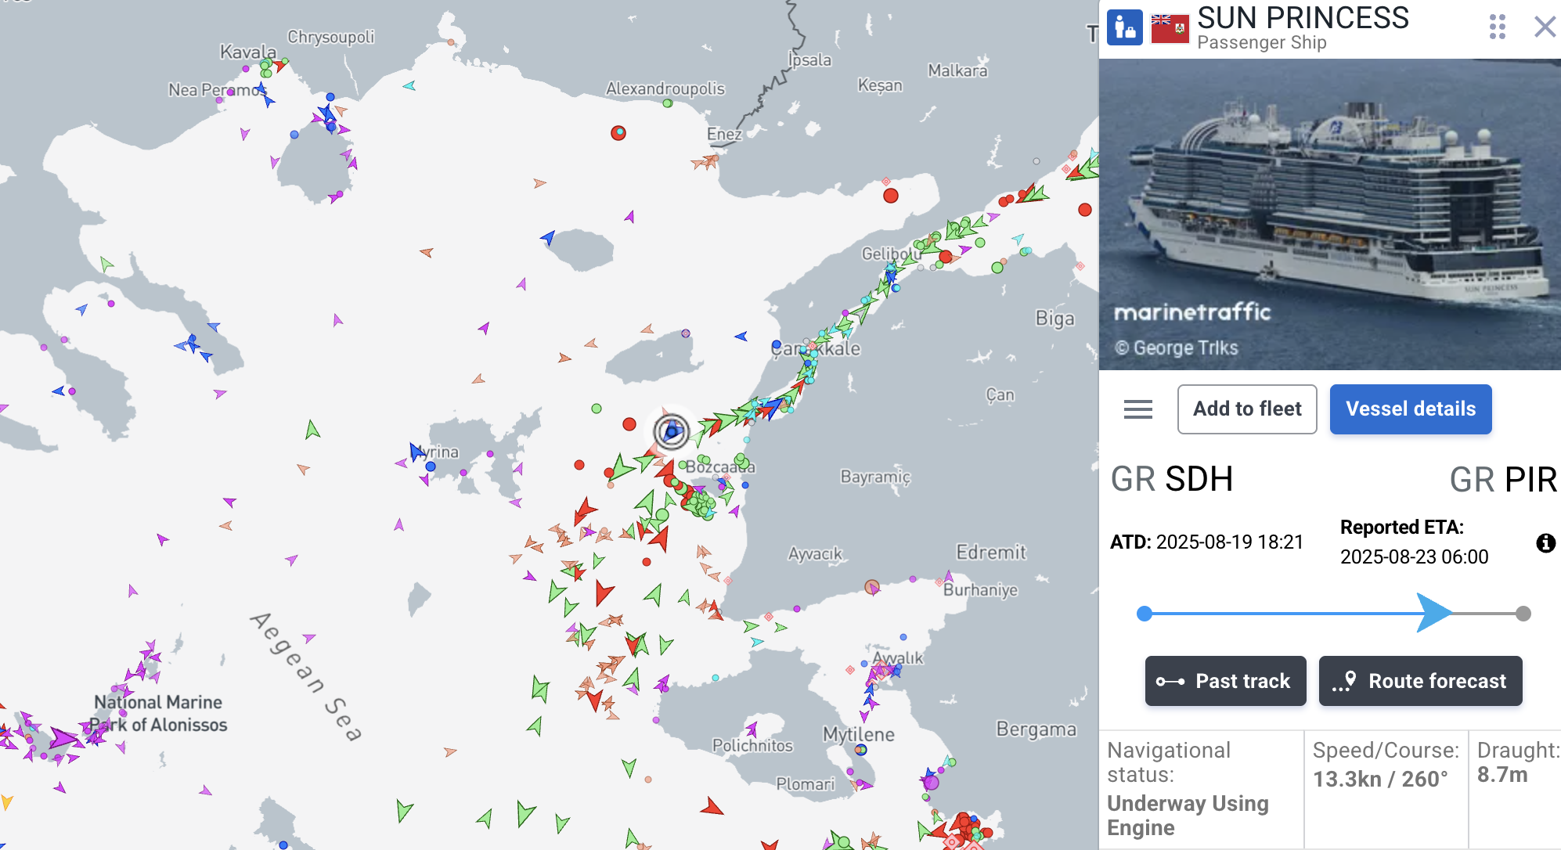Click the ATD 2025-08-19 18:21 text
Viewport: 1561px width, 850px height.
[x=1207, y=542]
